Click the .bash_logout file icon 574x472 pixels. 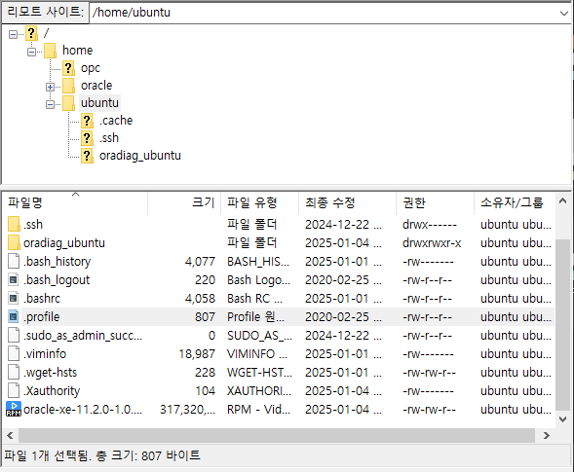pos(14,280)
